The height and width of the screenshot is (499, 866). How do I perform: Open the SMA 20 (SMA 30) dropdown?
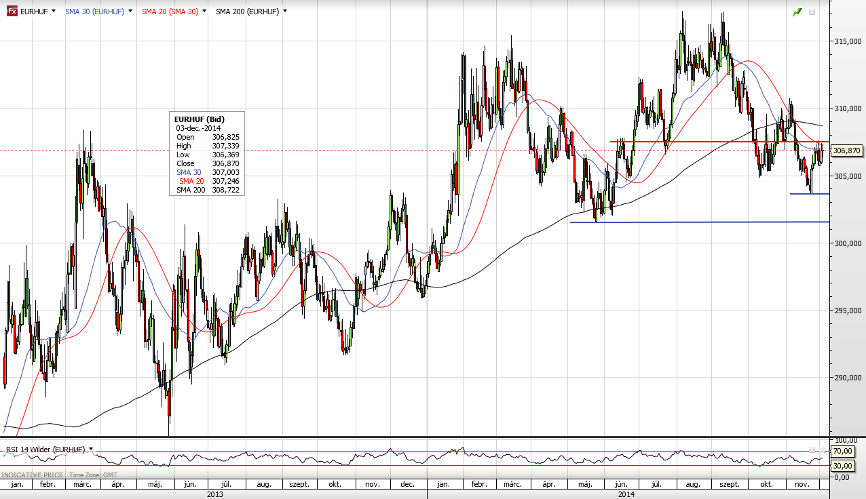point(204,12)
